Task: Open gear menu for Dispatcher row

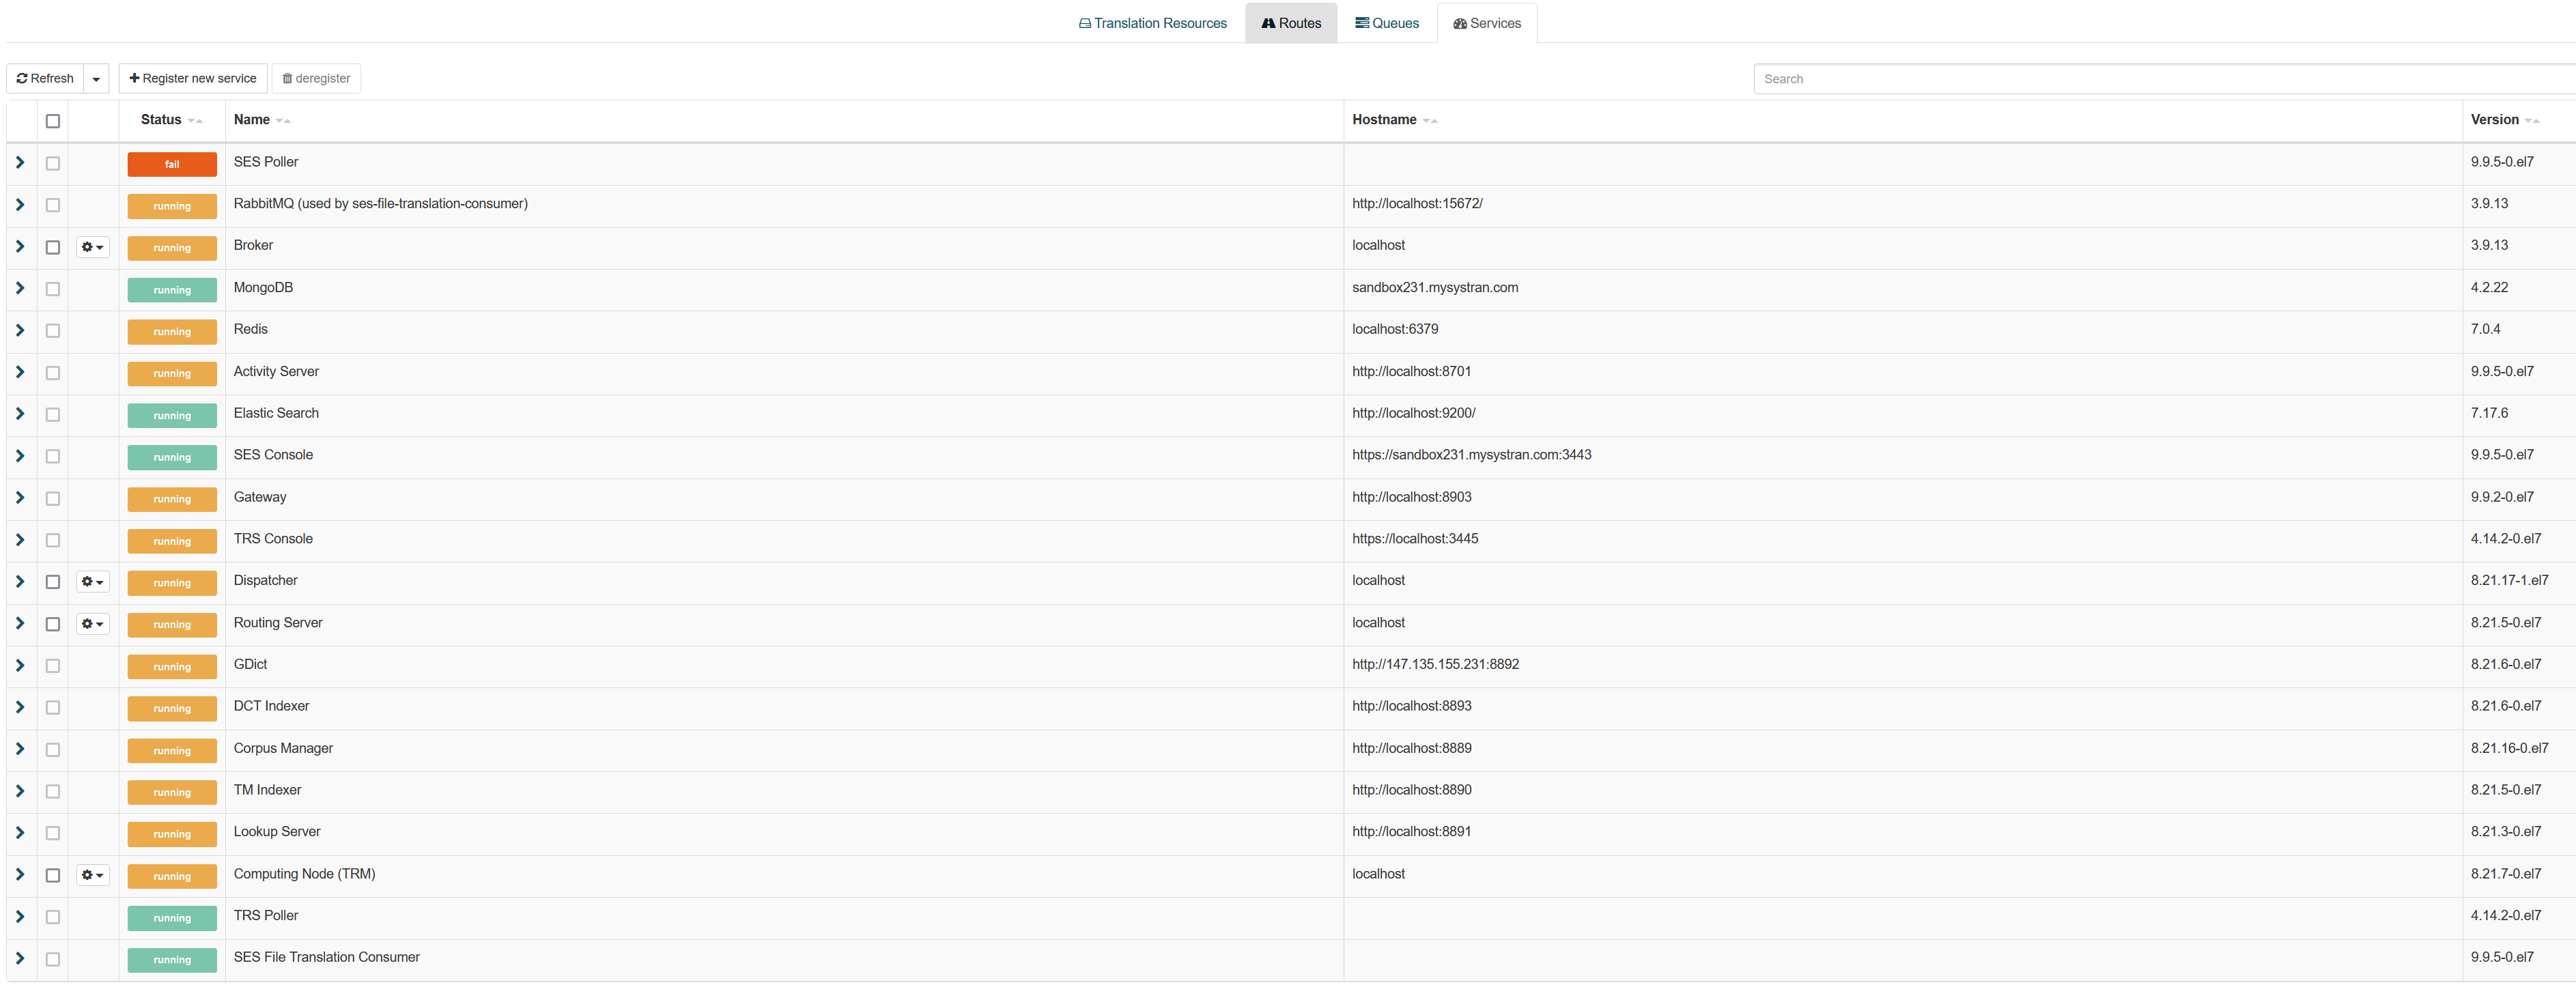Action: coord(92,582)
